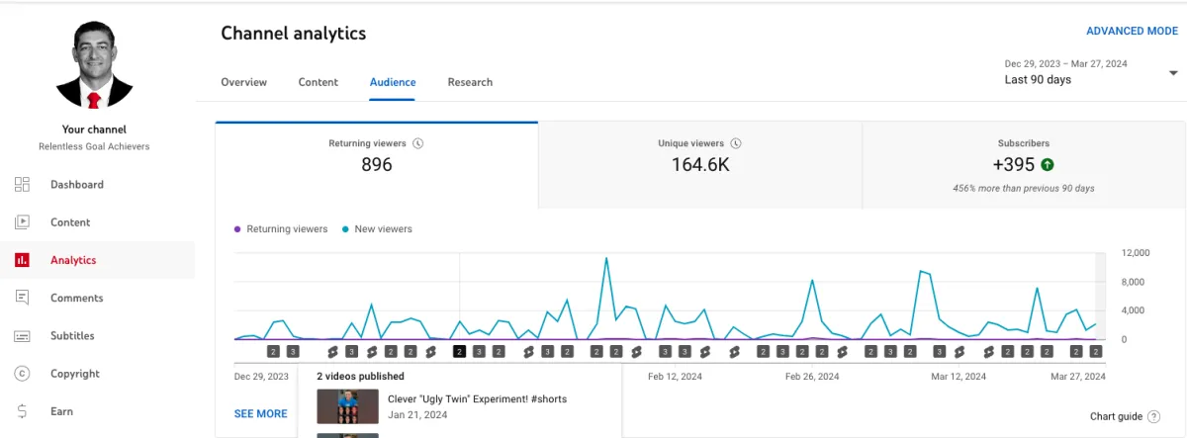This screenshot has width=1187, height=438.
Task: Click green up-arrow icon next to +395
Action: tap(1048, 165)
